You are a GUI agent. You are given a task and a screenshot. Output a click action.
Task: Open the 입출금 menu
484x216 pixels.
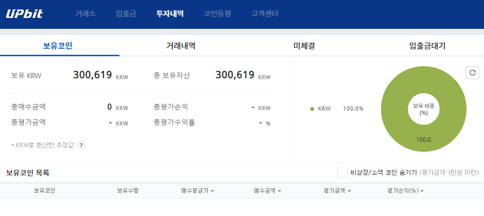click(126, 14)
